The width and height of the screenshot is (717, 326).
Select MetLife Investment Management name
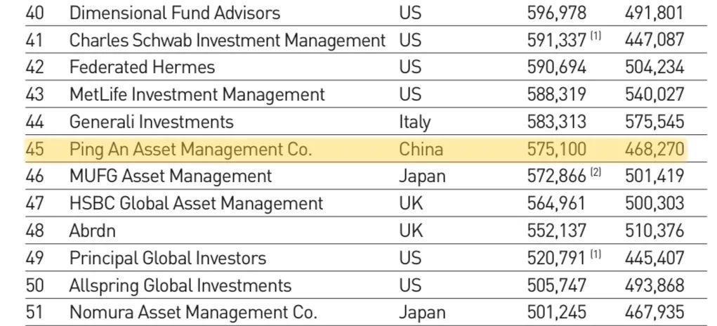(197, 94)
